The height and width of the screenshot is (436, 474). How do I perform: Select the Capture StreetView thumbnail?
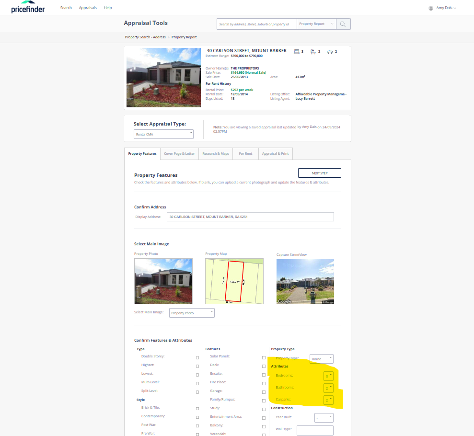coord(305,282)
